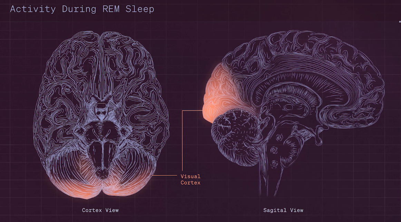Click the sagittal brain illustration on the right
This screenshot has height=222, width=401.
[294, 112]
